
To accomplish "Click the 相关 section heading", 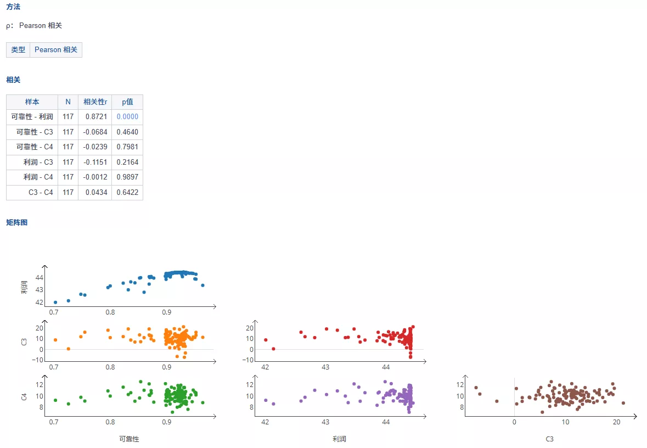I will (13, 80).
